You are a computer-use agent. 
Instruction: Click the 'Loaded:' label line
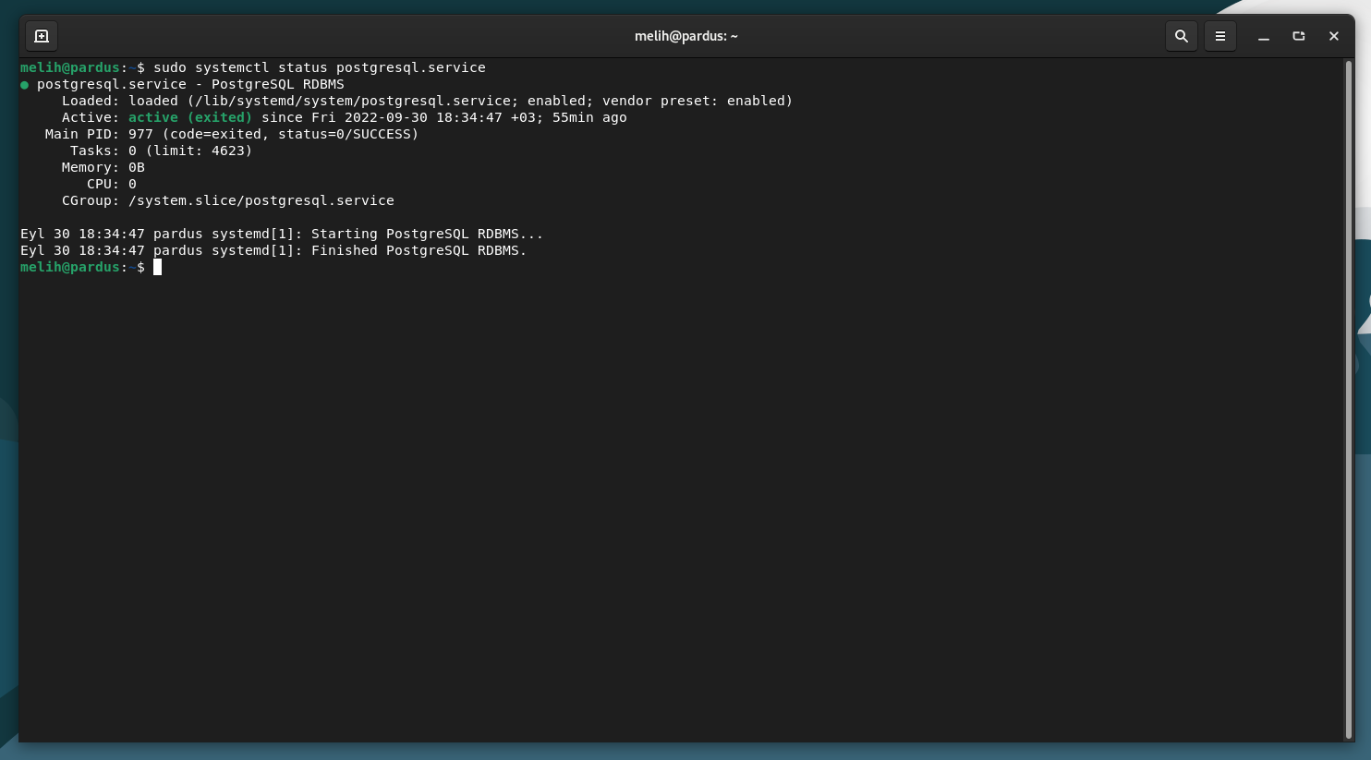pyautogui.click(x=428, y=101)
